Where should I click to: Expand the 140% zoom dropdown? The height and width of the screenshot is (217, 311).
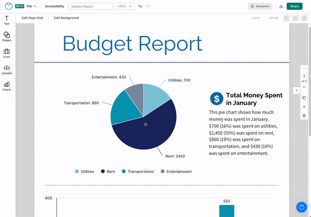[x=124, y=6]
